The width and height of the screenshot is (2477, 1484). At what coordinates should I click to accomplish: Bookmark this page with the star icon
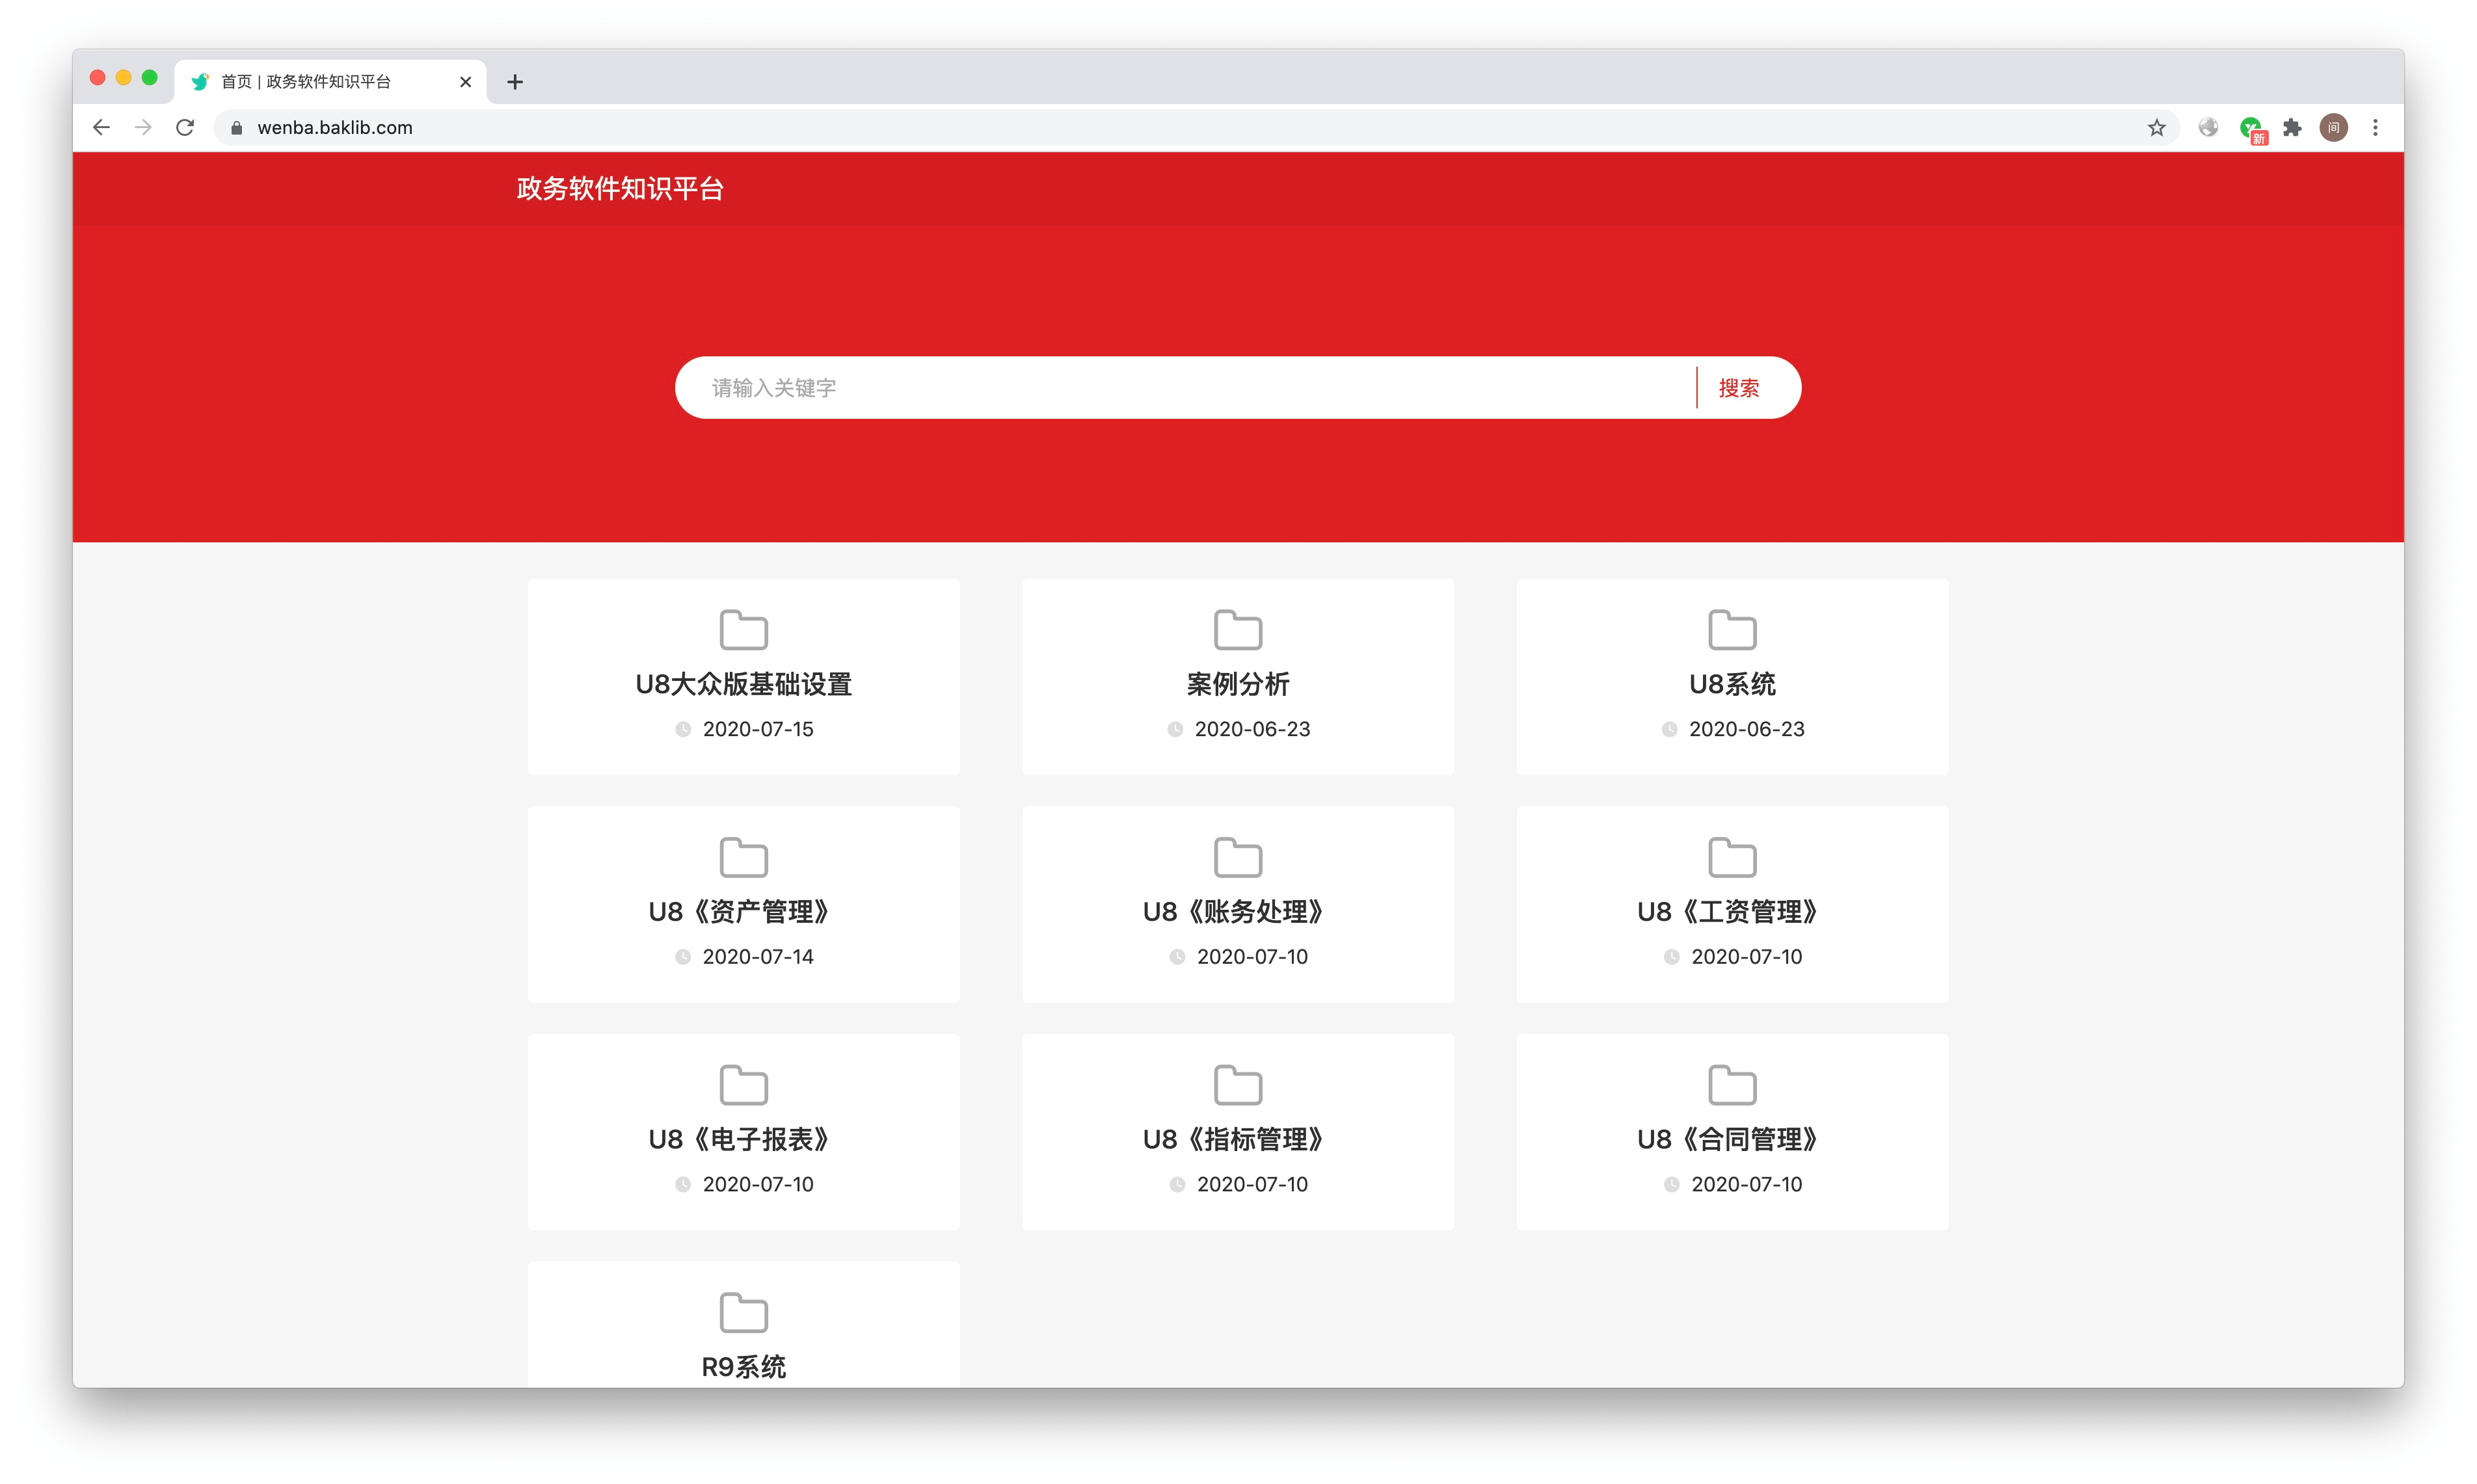pyautogui.click(x=2156, y=128)
